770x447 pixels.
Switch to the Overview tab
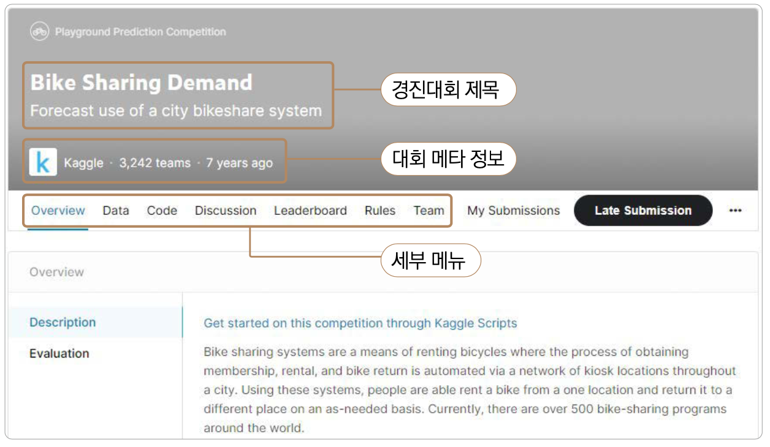(58, 211)
